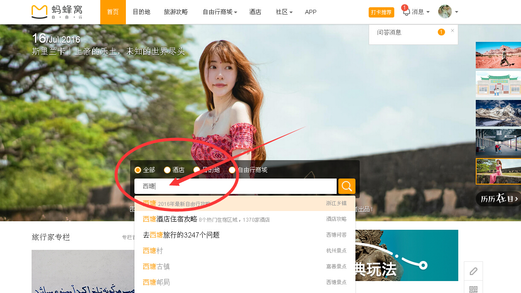Image resolution: width=521 pixels, height=293 pixels.
Task: Click the 打卡推荐 button
Action: (381, 12)
